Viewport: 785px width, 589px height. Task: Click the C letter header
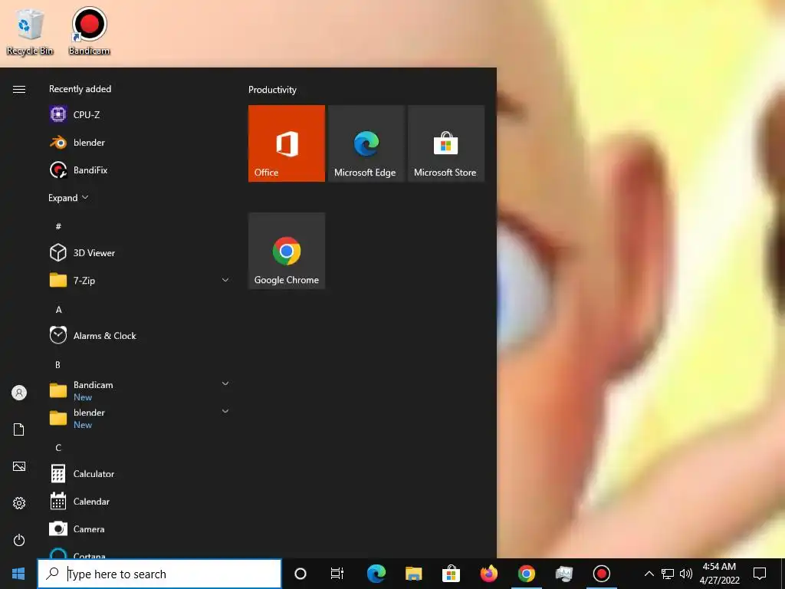[58, 448]
